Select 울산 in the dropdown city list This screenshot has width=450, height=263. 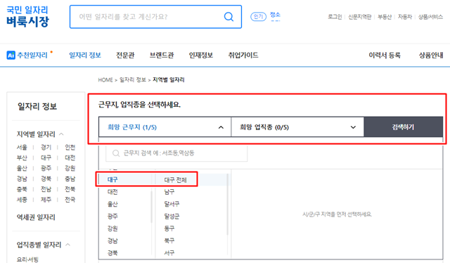(112, 204)
